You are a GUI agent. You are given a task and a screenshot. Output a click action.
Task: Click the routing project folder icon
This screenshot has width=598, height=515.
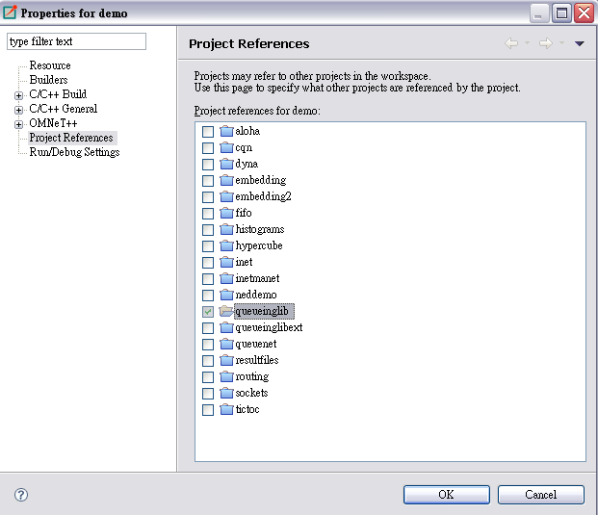pos(226,376)
